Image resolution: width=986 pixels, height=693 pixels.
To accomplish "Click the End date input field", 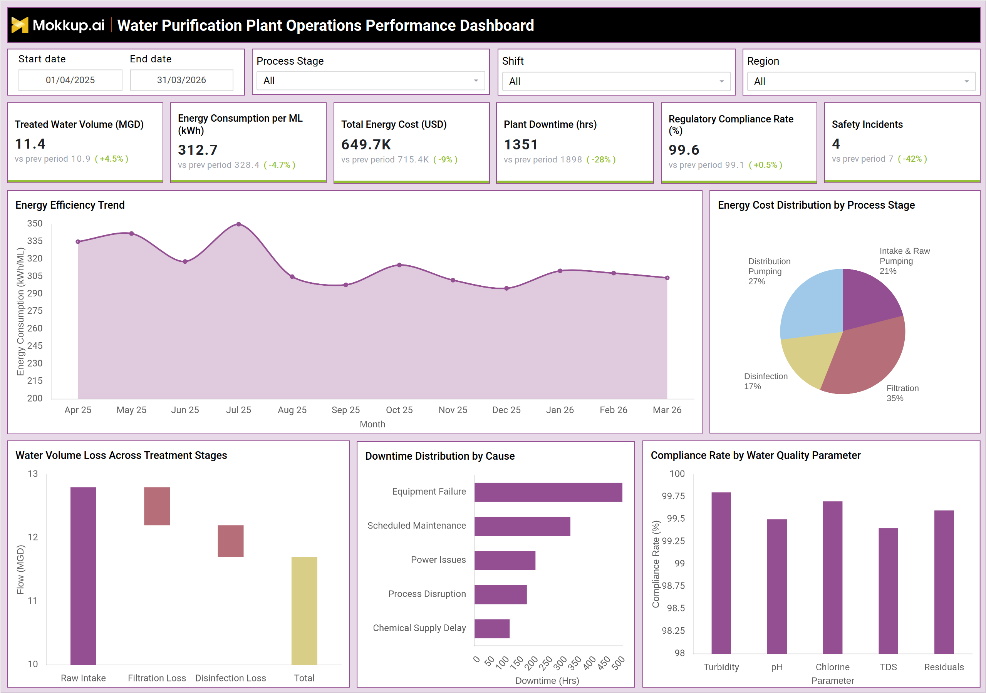I will point(182,80).
